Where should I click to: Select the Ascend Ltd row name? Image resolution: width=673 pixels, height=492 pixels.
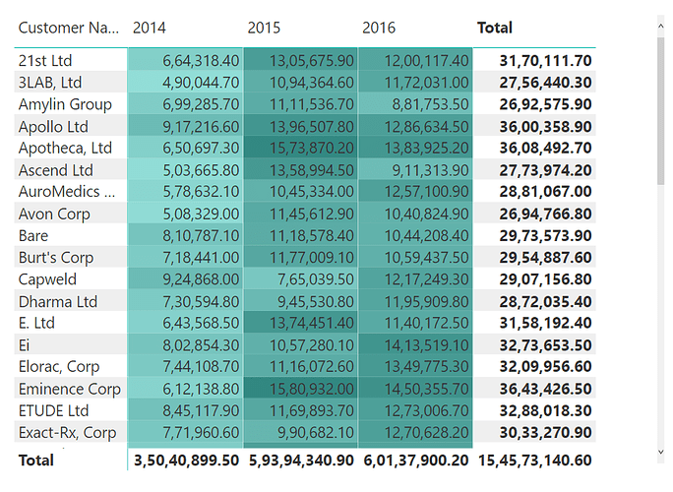[55, 170]
